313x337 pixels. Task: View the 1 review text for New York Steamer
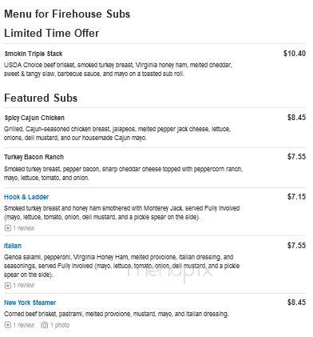click(x=24, y=325)
